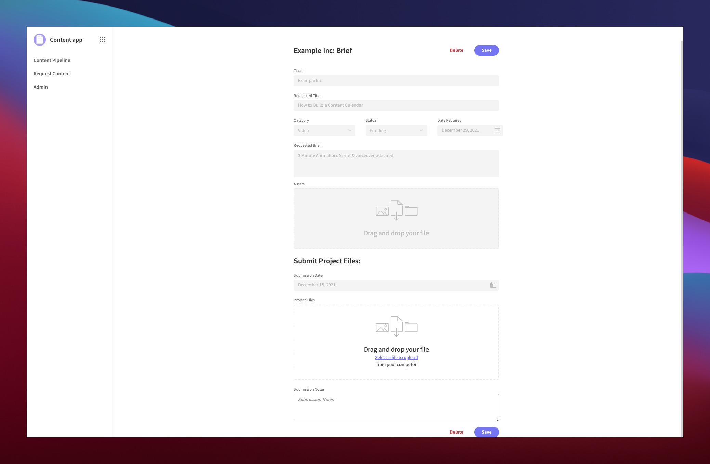
Task: Click the Submission Notes input field
Action: [396, 407]
